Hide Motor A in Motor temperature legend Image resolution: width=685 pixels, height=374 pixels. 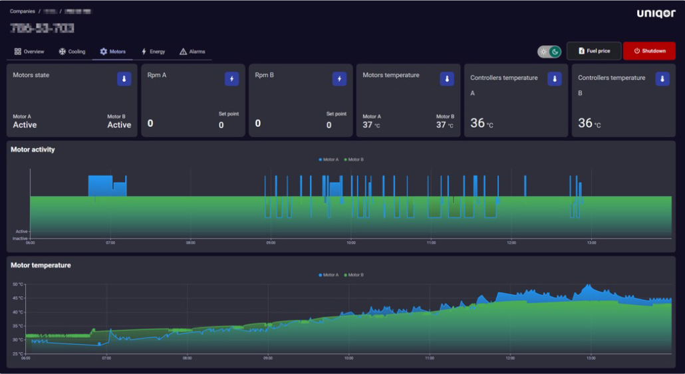point(329,275)
